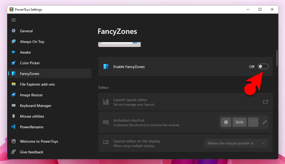The width and height of the screenshot is (285, 164).
Task: Open Give feedback link
Action: 50,152
